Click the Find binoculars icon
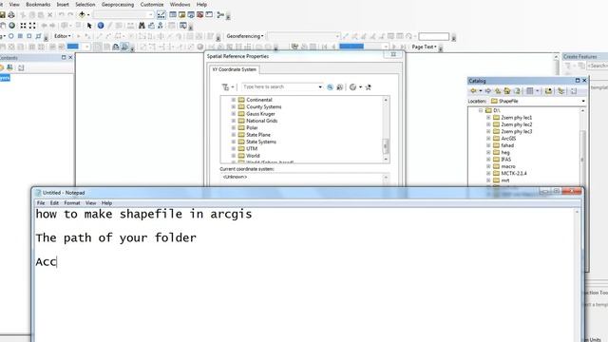 tap(142, 26)
